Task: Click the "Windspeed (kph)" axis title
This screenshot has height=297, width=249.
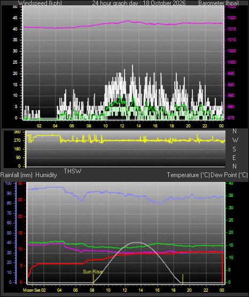Action: pyautogui.click(x=40, y=3)
